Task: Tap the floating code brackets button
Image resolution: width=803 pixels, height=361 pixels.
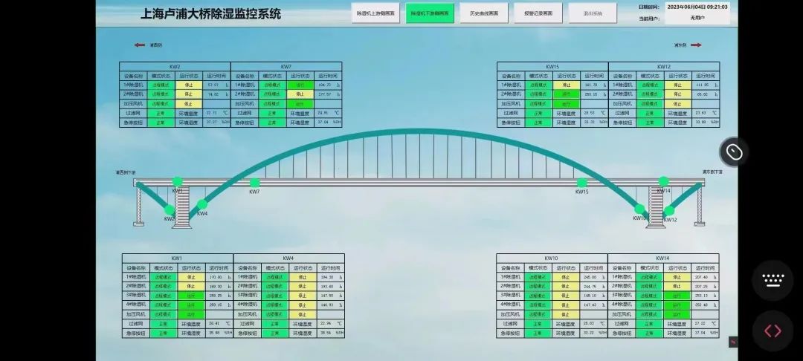Action: pyautogui.click(x=773, y=331)
